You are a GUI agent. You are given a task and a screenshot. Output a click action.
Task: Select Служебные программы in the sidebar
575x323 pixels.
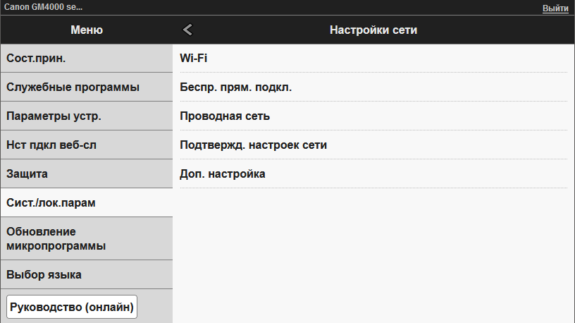(x=86, y=87)
